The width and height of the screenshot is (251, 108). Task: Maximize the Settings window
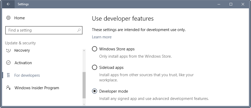tap(231, 4)
